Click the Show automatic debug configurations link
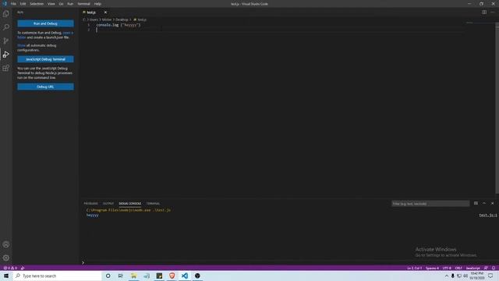Screen dimensions: 499x281 pyautogui.click(x=21, y=45)
